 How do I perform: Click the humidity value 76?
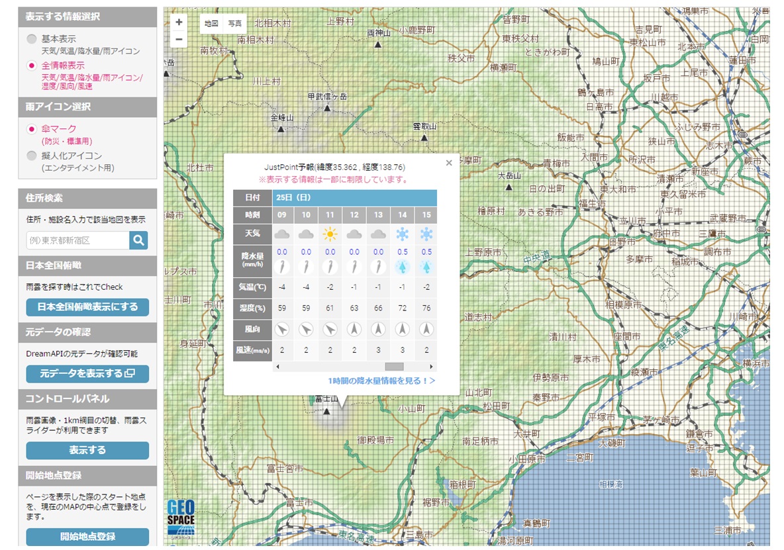coord(426,308)
